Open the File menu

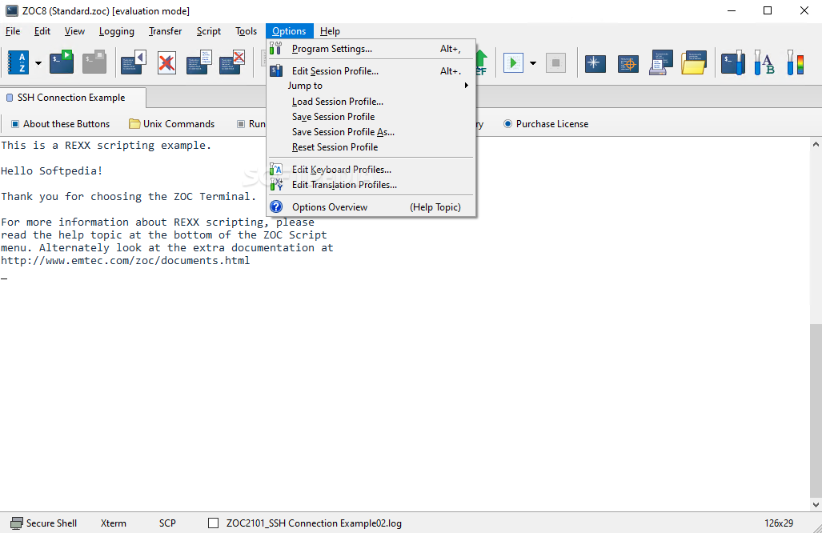(x=13, y=31)
